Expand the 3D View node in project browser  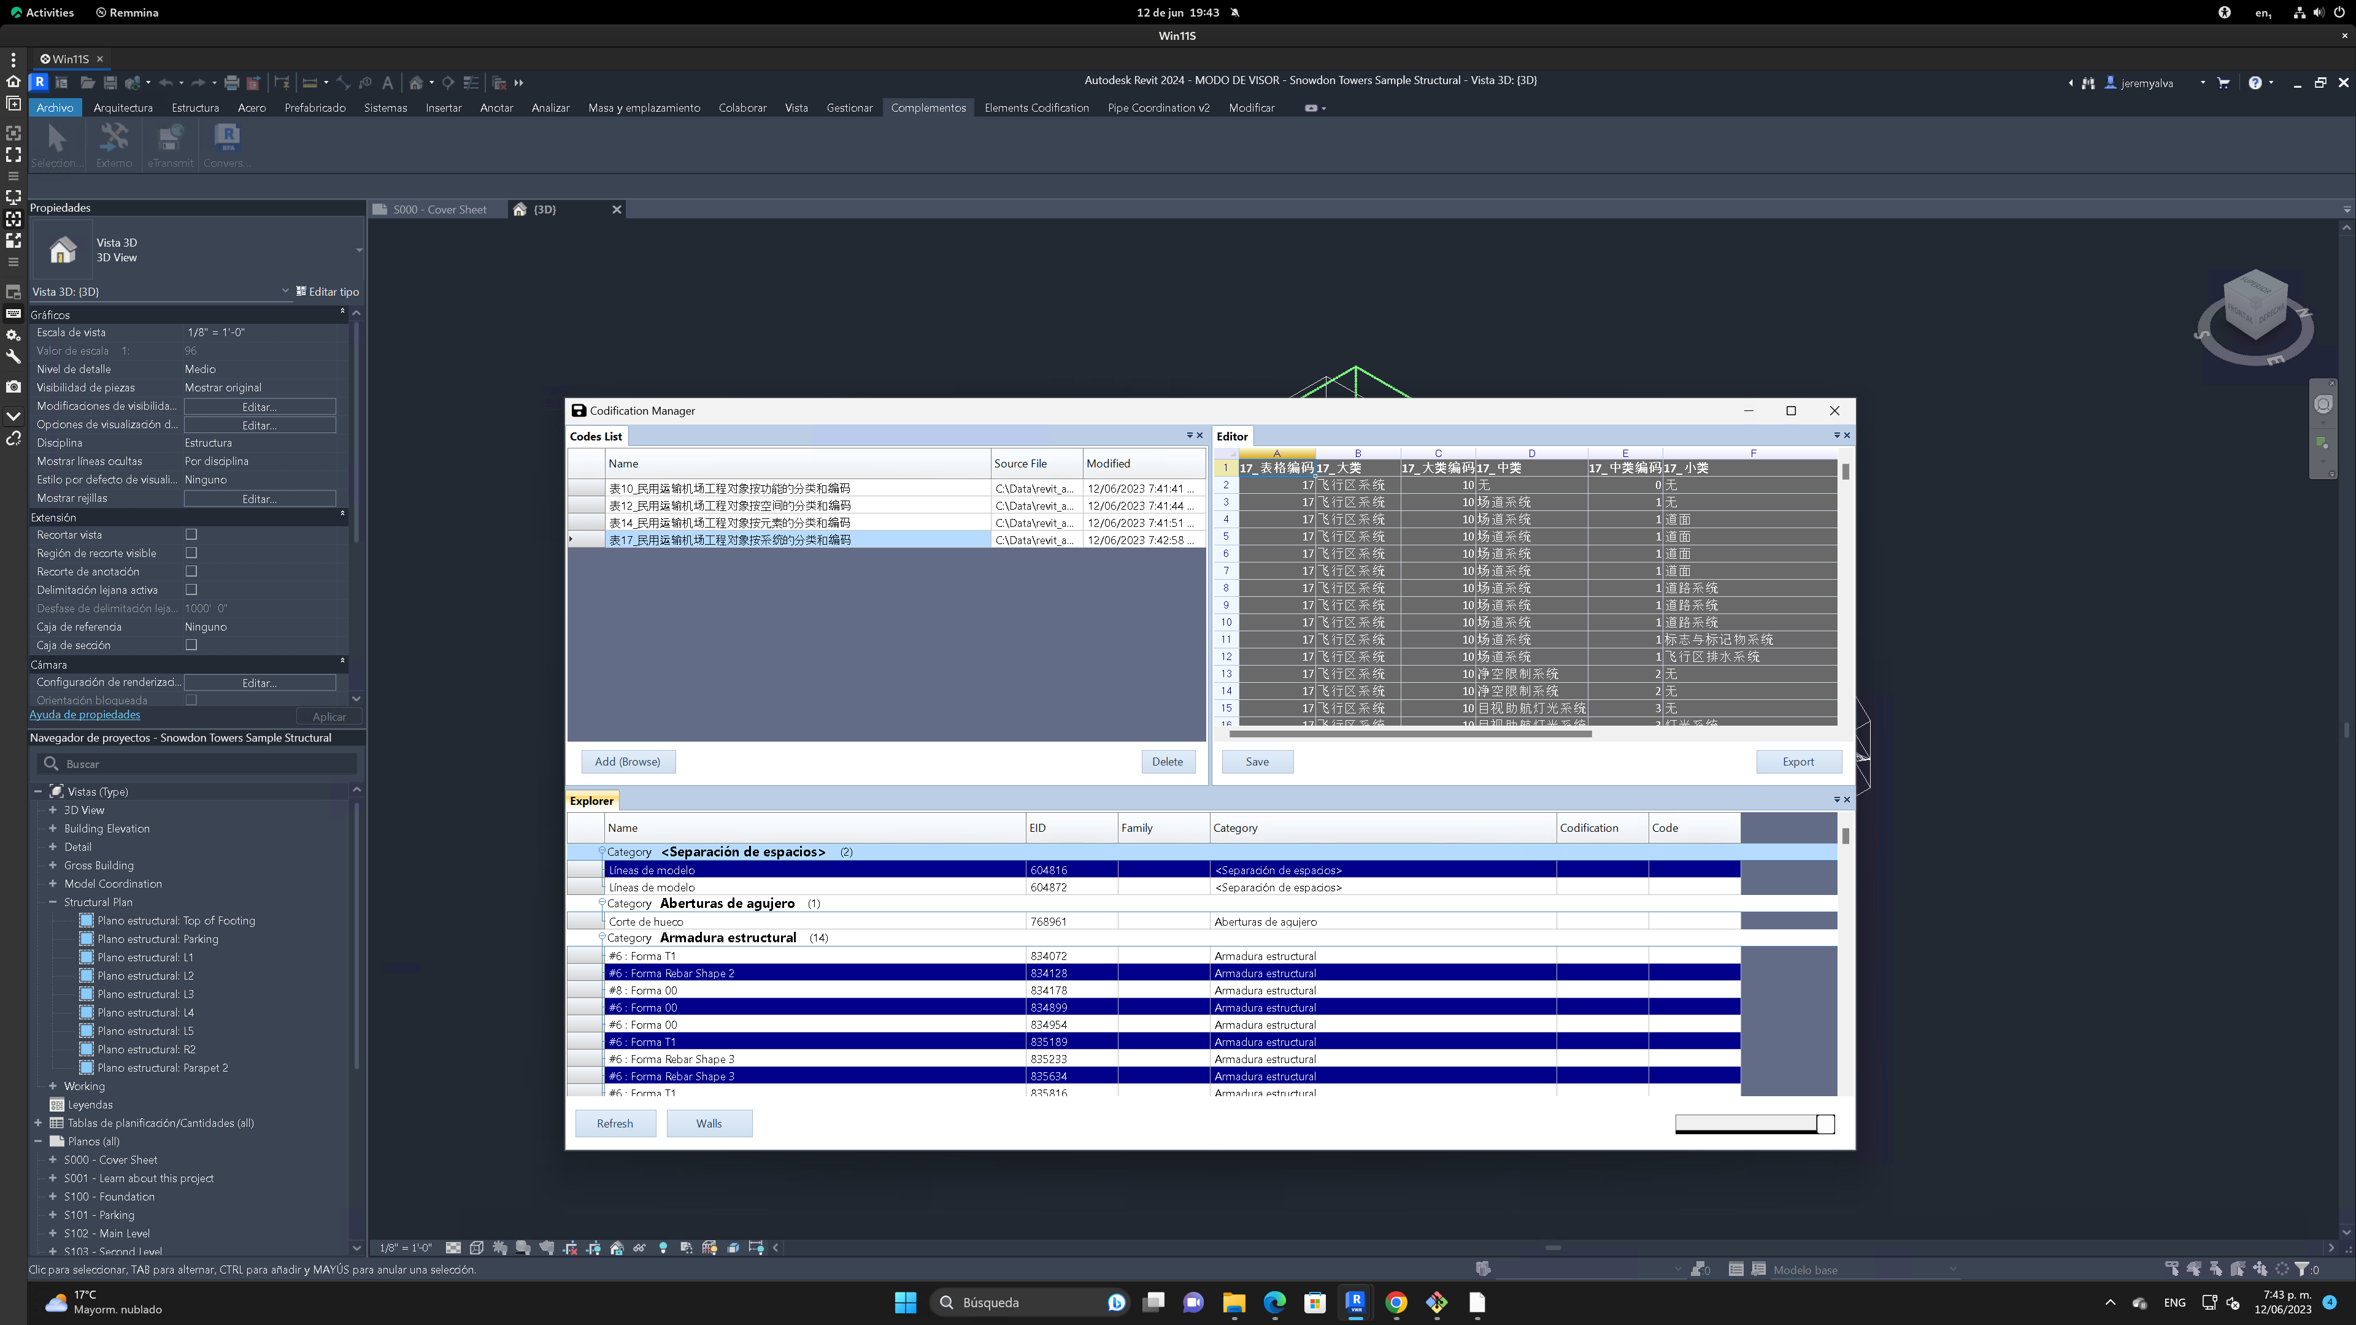coord(52,810)
